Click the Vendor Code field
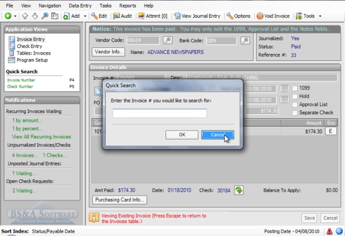Viewport: 345px width, 236px height. 143,40
